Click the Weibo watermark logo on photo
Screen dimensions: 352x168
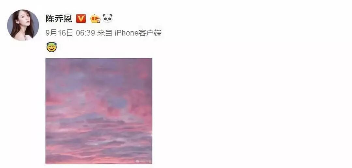[137, 161]
